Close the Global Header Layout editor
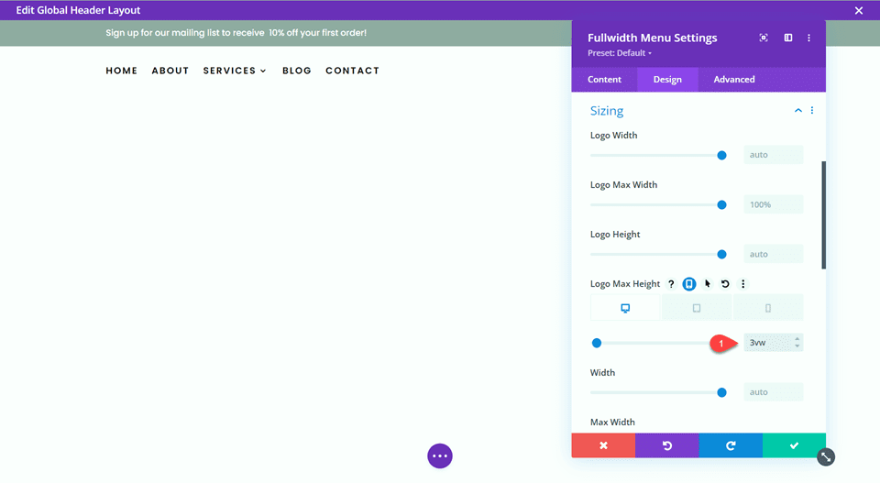 [x=859, y=10]
